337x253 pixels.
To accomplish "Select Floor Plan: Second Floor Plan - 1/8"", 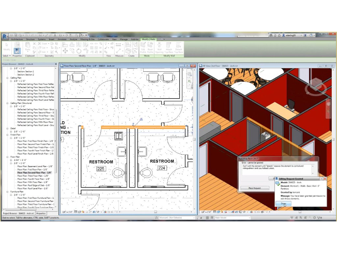I will tap(34, 173).
